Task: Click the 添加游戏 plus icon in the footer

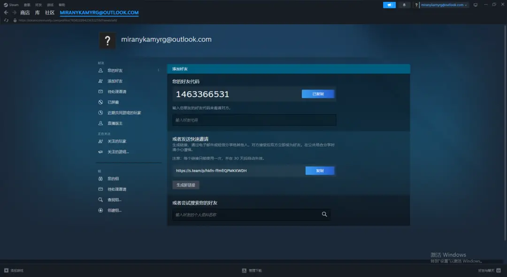Action: [6, 270]
